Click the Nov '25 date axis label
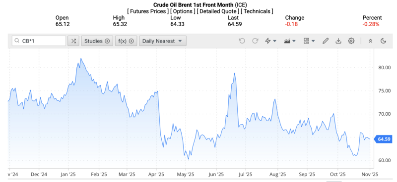Viewport: 397px width, 182px height. tap(370, 174)
